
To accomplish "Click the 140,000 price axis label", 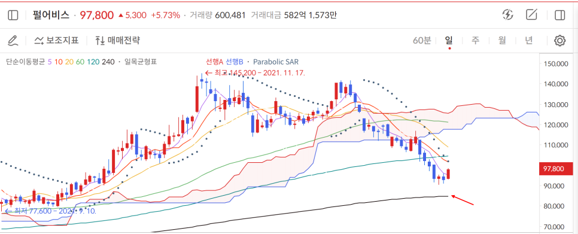I will coord(556,84).
